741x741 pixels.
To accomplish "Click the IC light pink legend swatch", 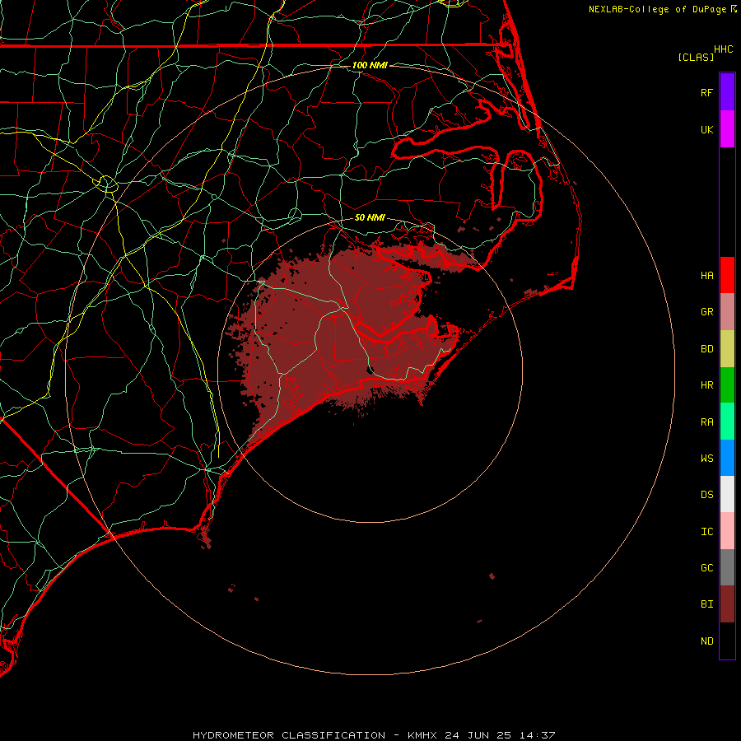I will pos(727,531).
